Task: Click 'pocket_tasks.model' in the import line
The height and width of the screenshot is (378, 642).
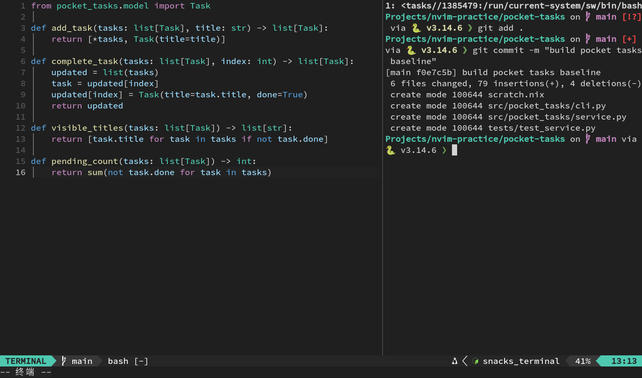Action: [103, 6]
